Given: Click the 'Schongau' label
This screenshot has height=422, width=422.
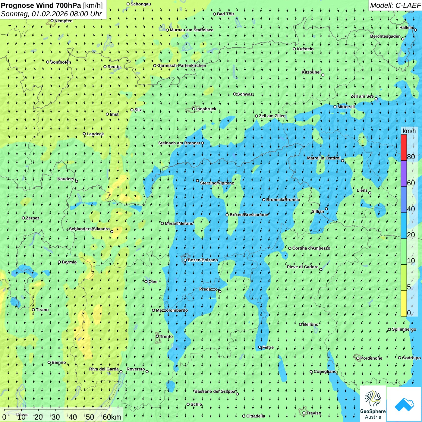Looking at the screenshot, I should click(x=141, y=4).
